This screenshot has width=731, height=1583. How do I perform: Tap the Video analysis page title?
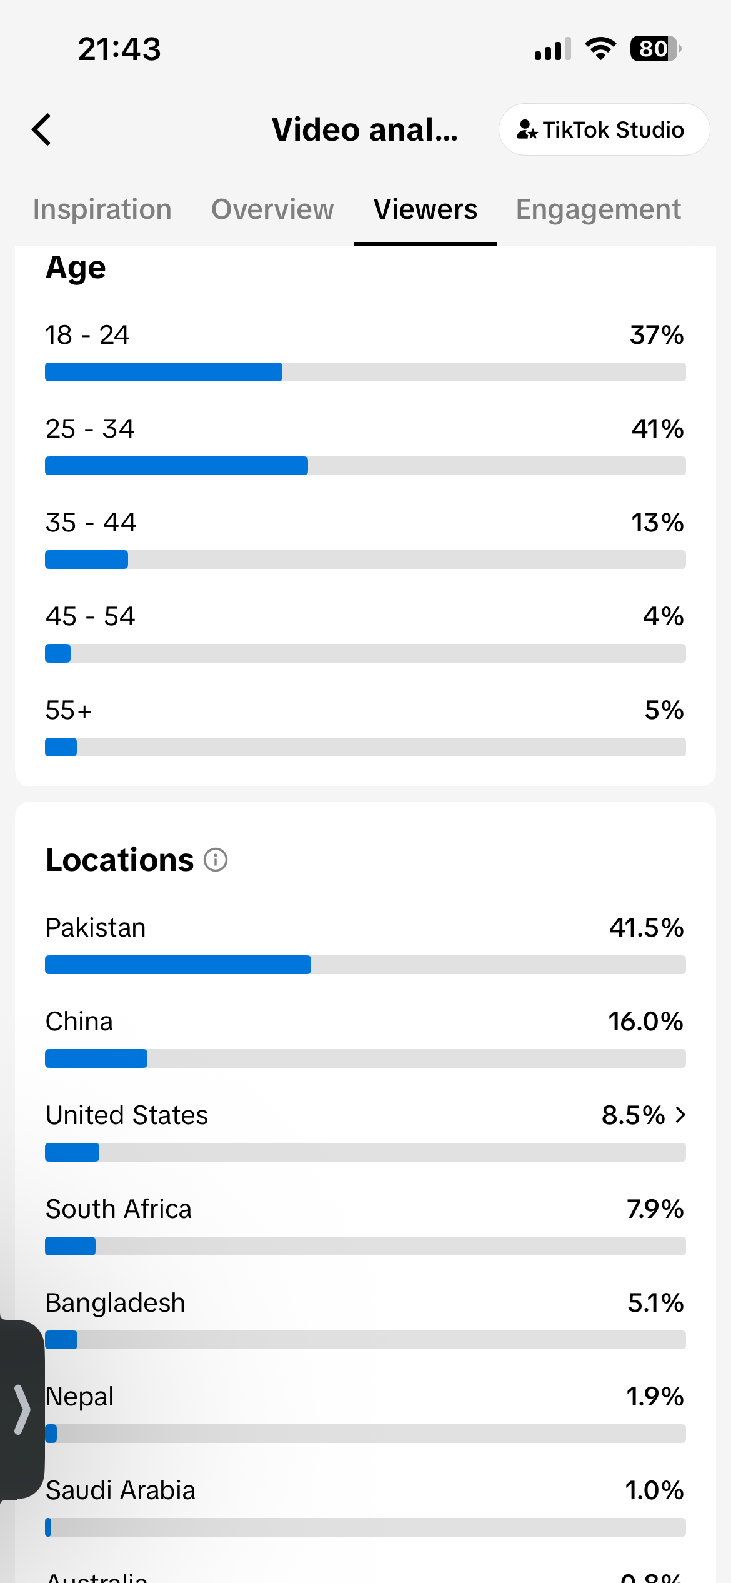(365, 129)
